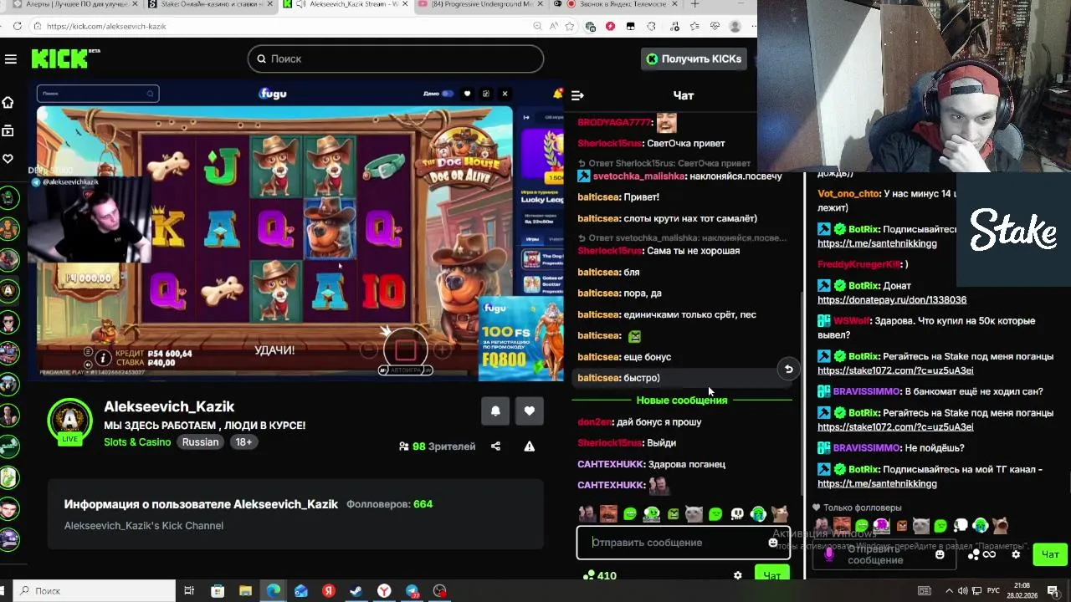
Task: Collapse the chat panel with the arrow icon
Action: click(x=577, y=95)
